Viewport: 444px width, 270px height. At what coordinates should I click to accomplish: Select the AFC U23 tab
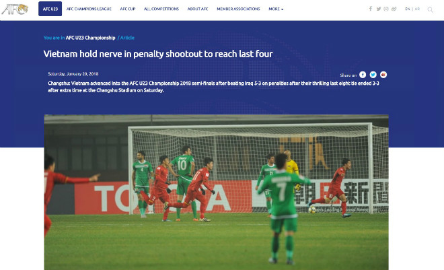[x=50, y=9]
